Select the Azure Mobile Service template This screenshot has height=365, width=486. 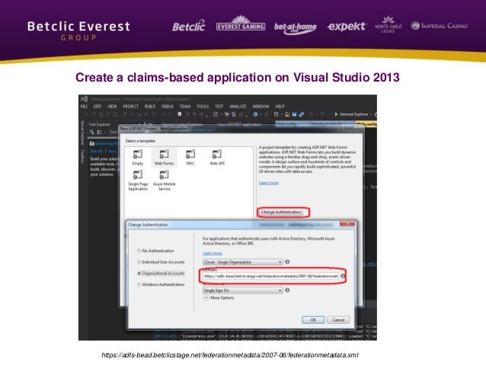[x=164, y=181]
